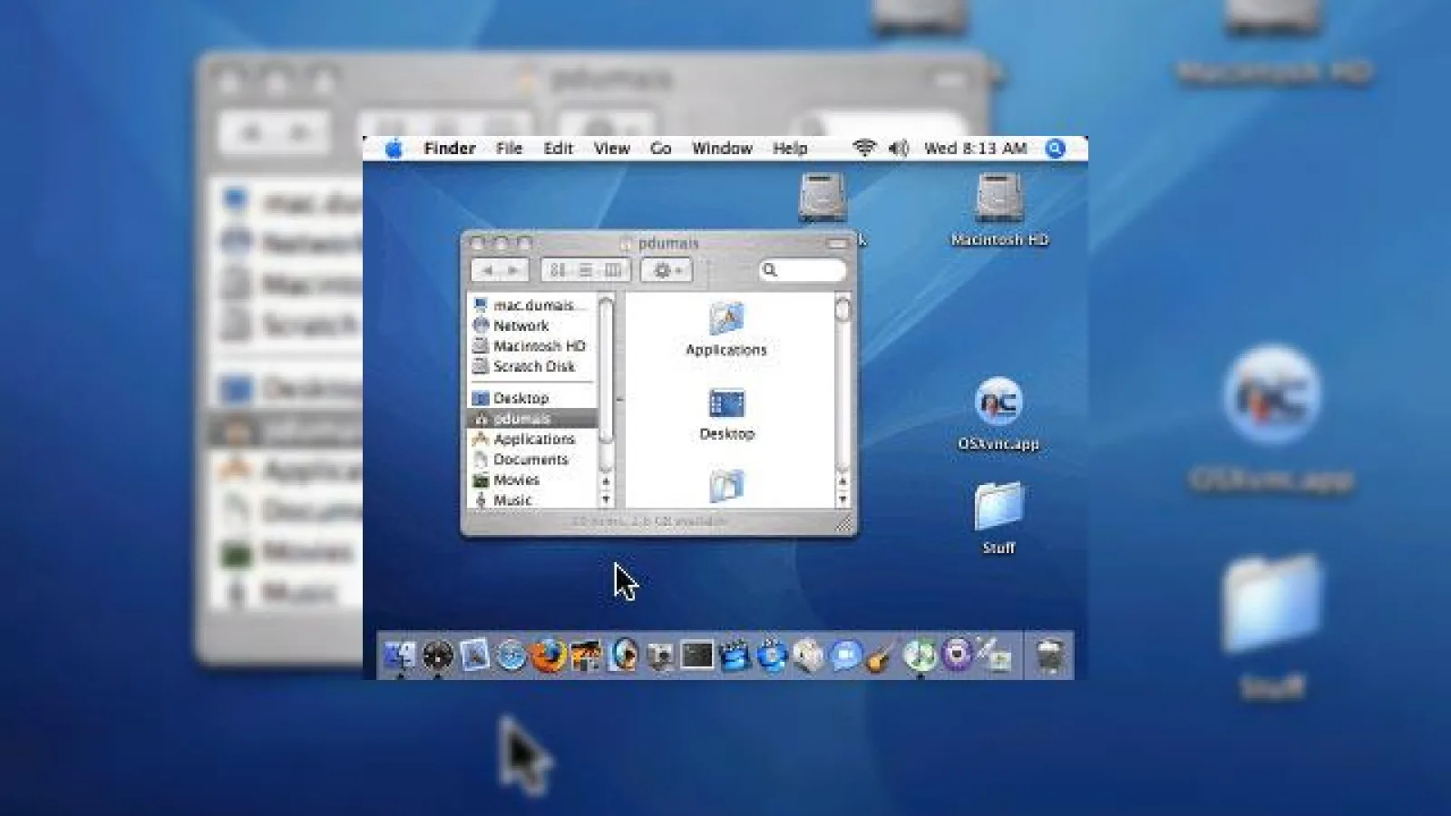This screenshot has height=816, width=1451.
Task: Click the file pane scrollbar down arrow
Action: [842, 500]
